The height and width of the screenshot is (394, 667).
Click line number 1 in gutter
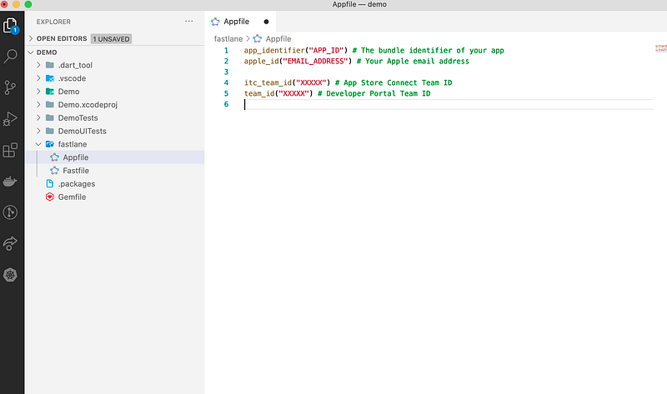(226, 51)
